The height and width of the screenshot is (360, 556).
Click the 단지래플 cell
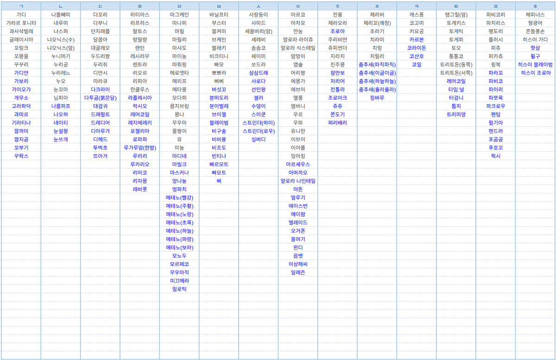pyautogui.click(x=100, y=31)
